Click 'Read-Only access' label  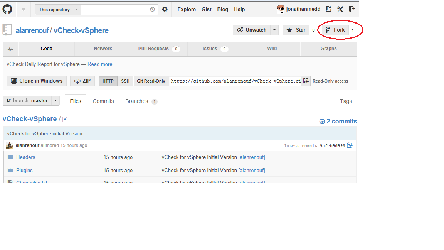click(330, 81)
